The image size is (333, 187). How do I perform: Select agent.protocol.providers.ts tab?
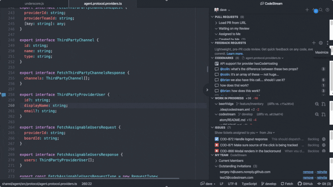click(103, 4)
